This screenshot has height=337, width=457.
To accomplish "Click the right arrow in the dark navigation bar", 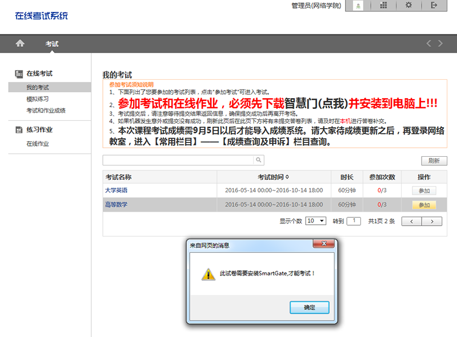I will pos(440,43).
